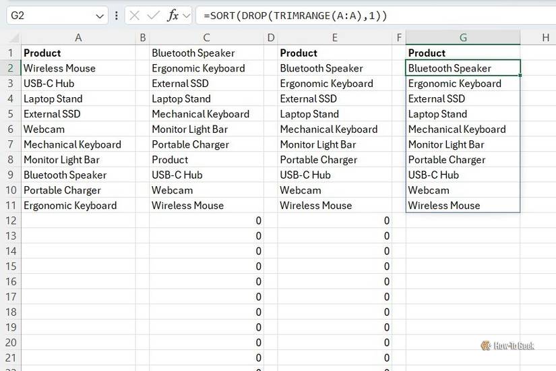This screenshot has height=371, width=556.
Task: Click 'Laptop Stand' in column A
Action: coord(53,98)
